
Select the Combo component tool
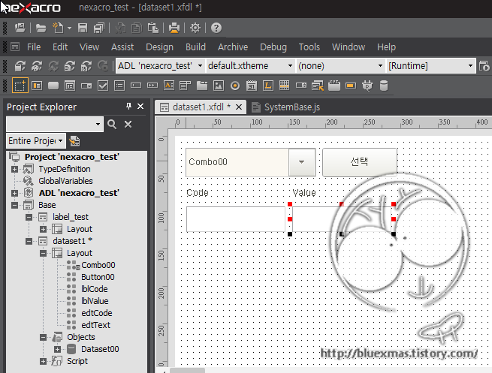click(x=86, y=86)
